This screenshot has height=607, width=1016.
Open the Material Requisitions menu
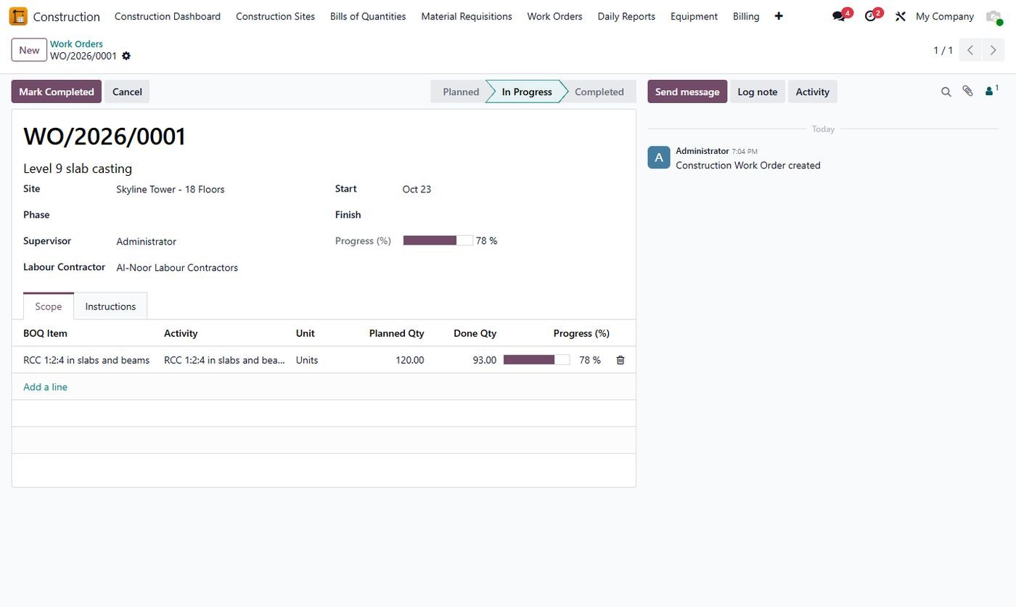coord(467,16)
